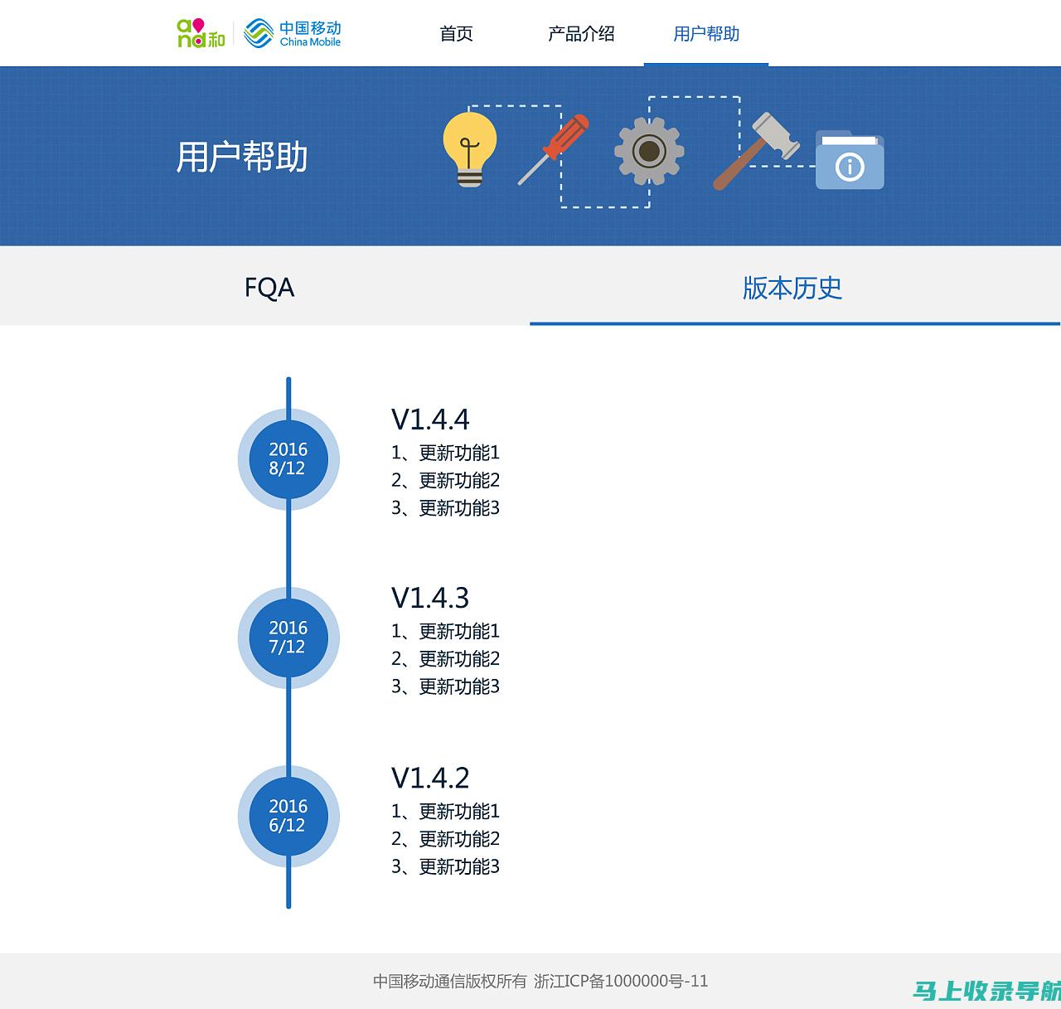
Task: Click the 用户帮助 banner title
Action: click(242, 157)
